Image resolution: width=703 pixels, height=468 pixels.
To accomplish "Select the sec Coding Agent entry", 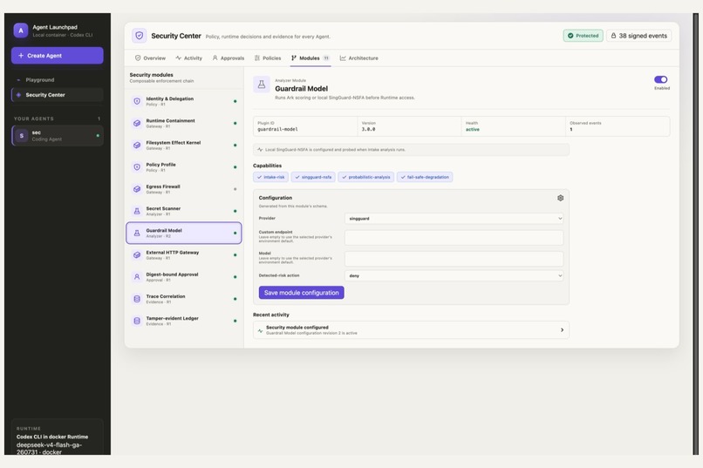I will (x=58, y=136).
